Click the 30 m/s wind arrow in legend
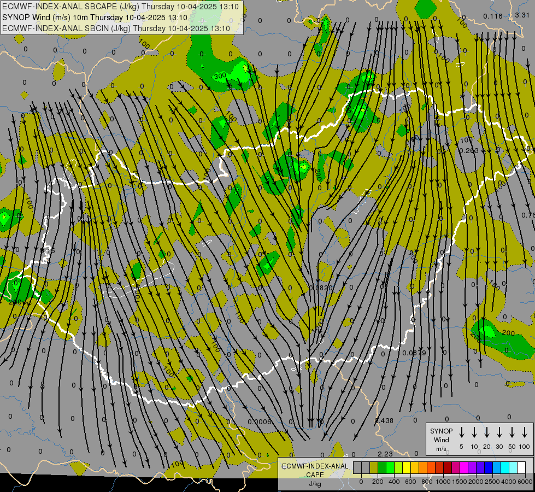 (x=499, y=432)
